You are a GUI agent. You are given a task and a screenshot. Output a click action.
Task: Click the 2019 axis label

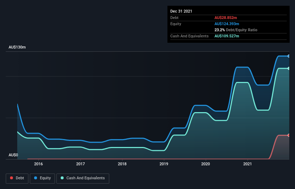pos(164,164)
